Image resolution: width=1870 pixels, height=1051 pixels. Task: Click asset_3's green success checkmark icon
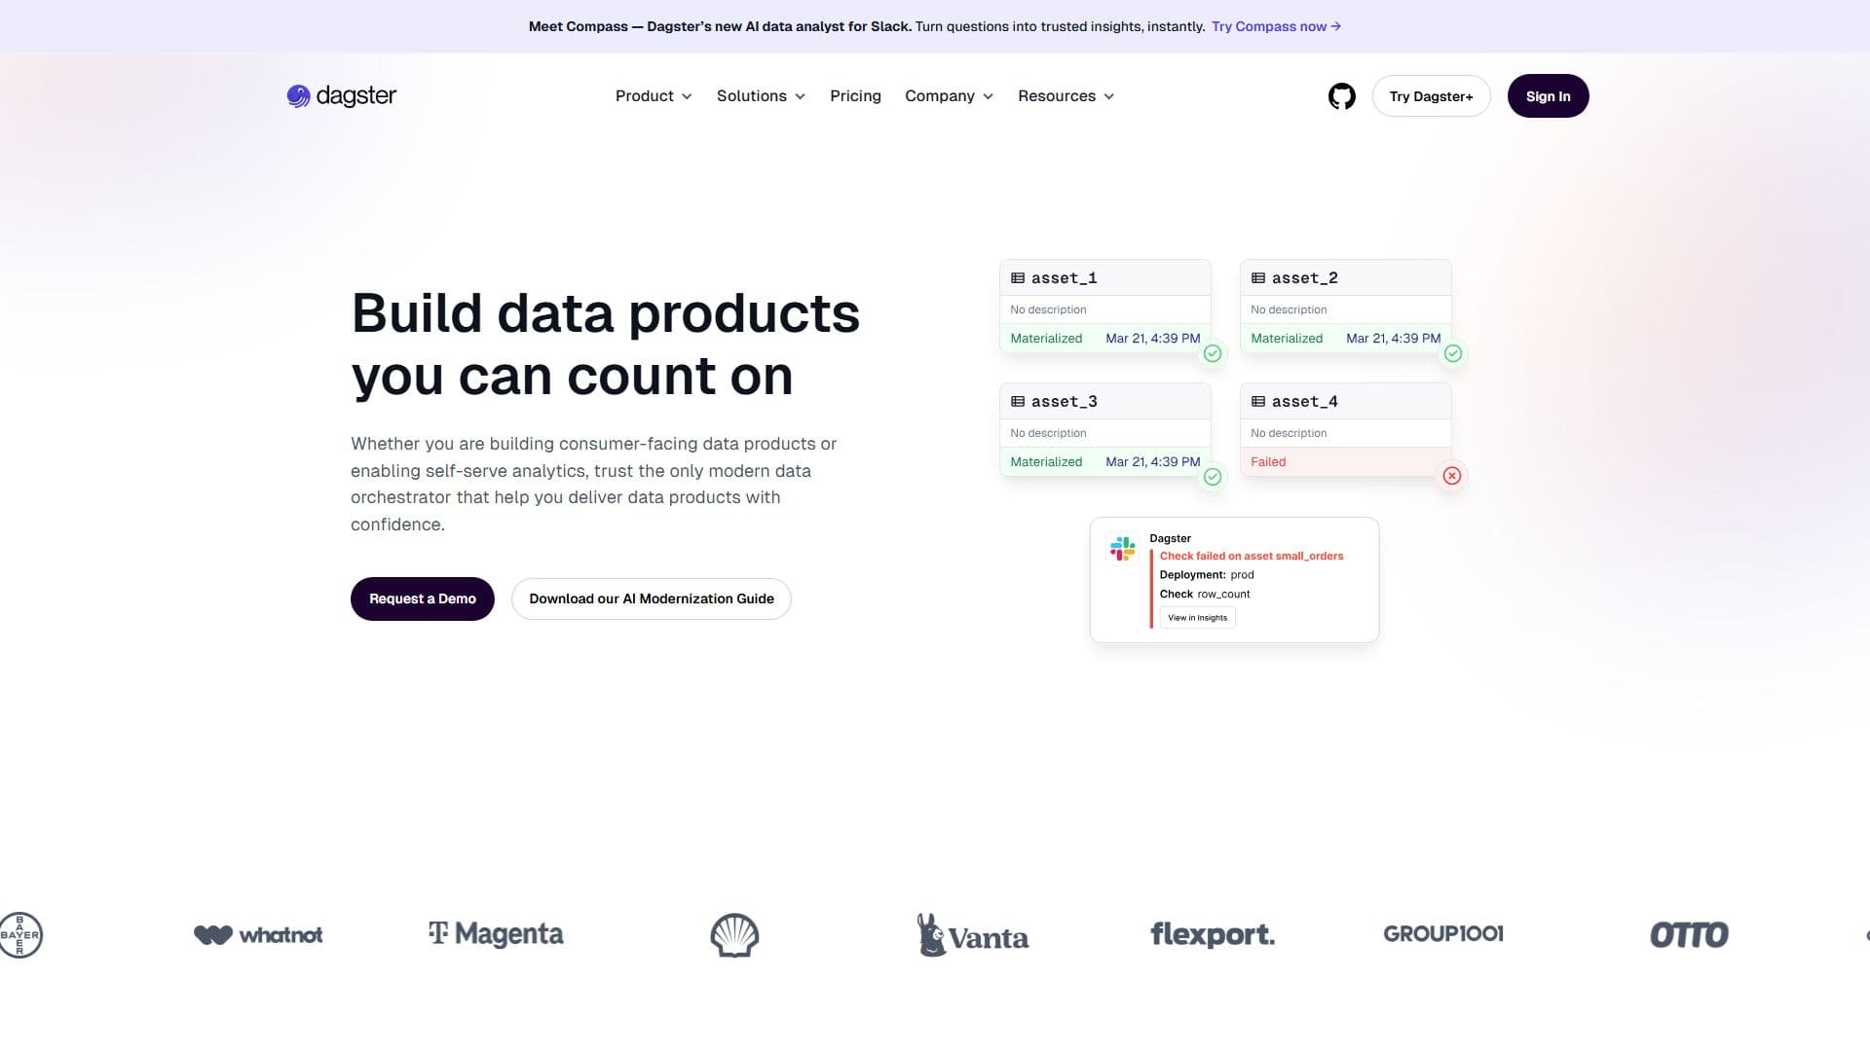1213,477
